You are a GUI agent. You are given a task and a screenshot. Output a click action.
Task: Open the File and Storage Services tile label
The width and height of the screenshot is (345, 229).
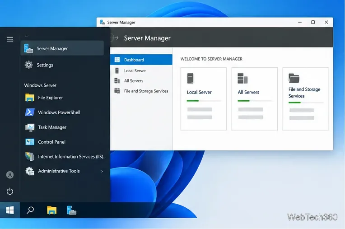(304, 93)
